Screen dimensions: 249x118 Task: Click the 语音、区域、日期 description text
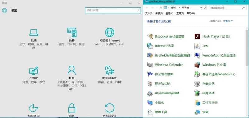pos(110,82)
